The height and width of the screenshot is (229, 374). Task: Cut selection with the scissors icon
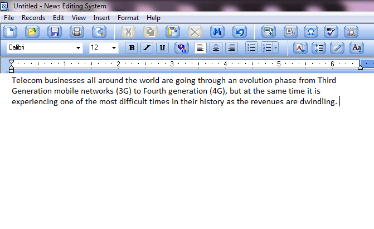click(128, 32)
